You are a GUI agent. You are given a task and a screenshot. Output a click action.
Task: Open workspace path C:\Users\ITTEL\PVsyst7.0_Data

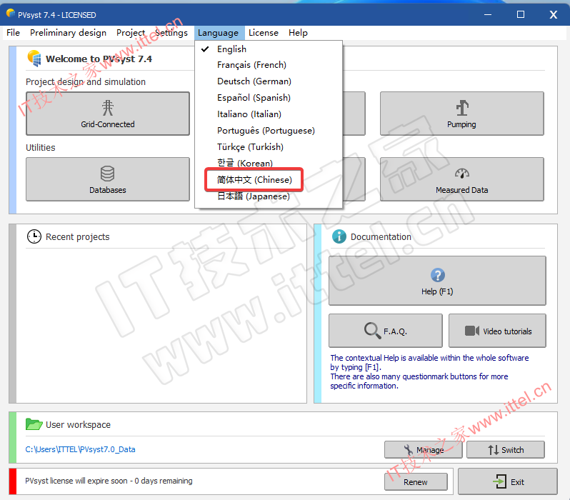tap(80, 449)
